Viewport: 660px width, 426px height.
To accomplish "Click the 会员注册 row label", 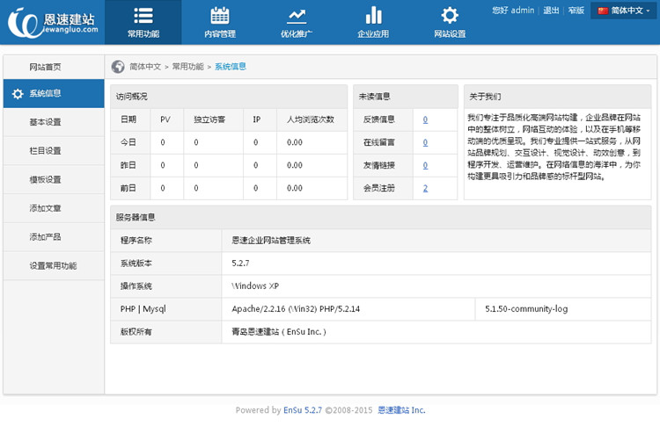I will pos(379,188).
